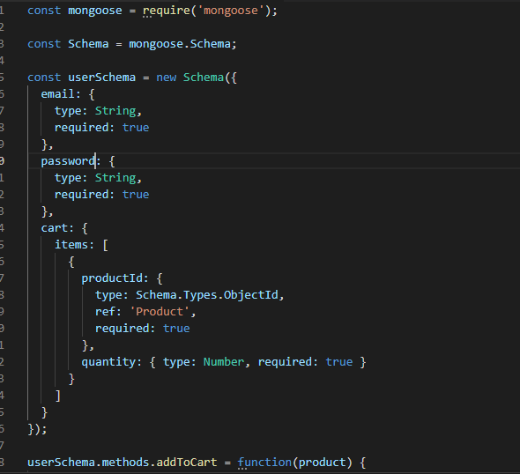Click required keyword on quantity line

[x=285, y=361]
